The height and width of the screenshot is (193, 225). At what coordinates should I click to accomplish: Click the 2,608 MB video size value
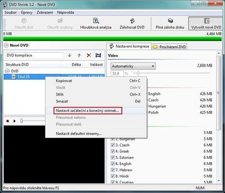pos(205,66)
